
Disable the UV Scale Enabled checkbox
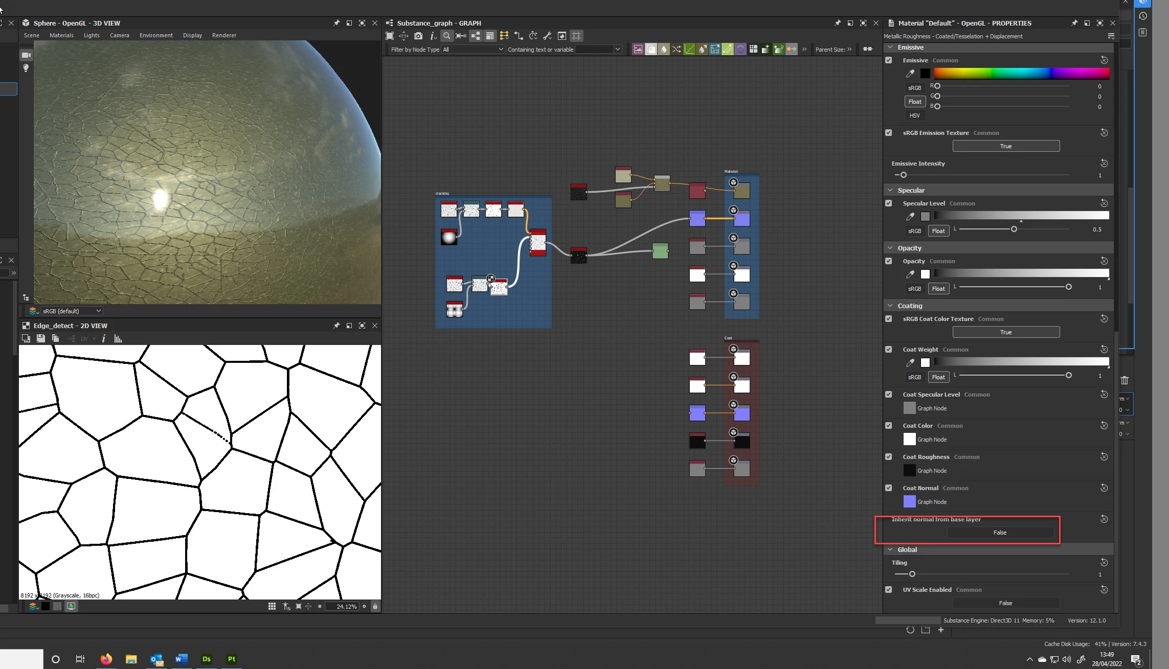tap(889, 590)
